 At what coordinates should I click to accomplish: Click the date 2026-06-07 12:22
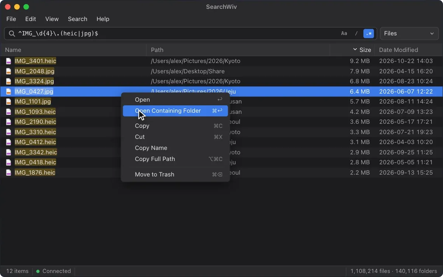coord(406,91)
